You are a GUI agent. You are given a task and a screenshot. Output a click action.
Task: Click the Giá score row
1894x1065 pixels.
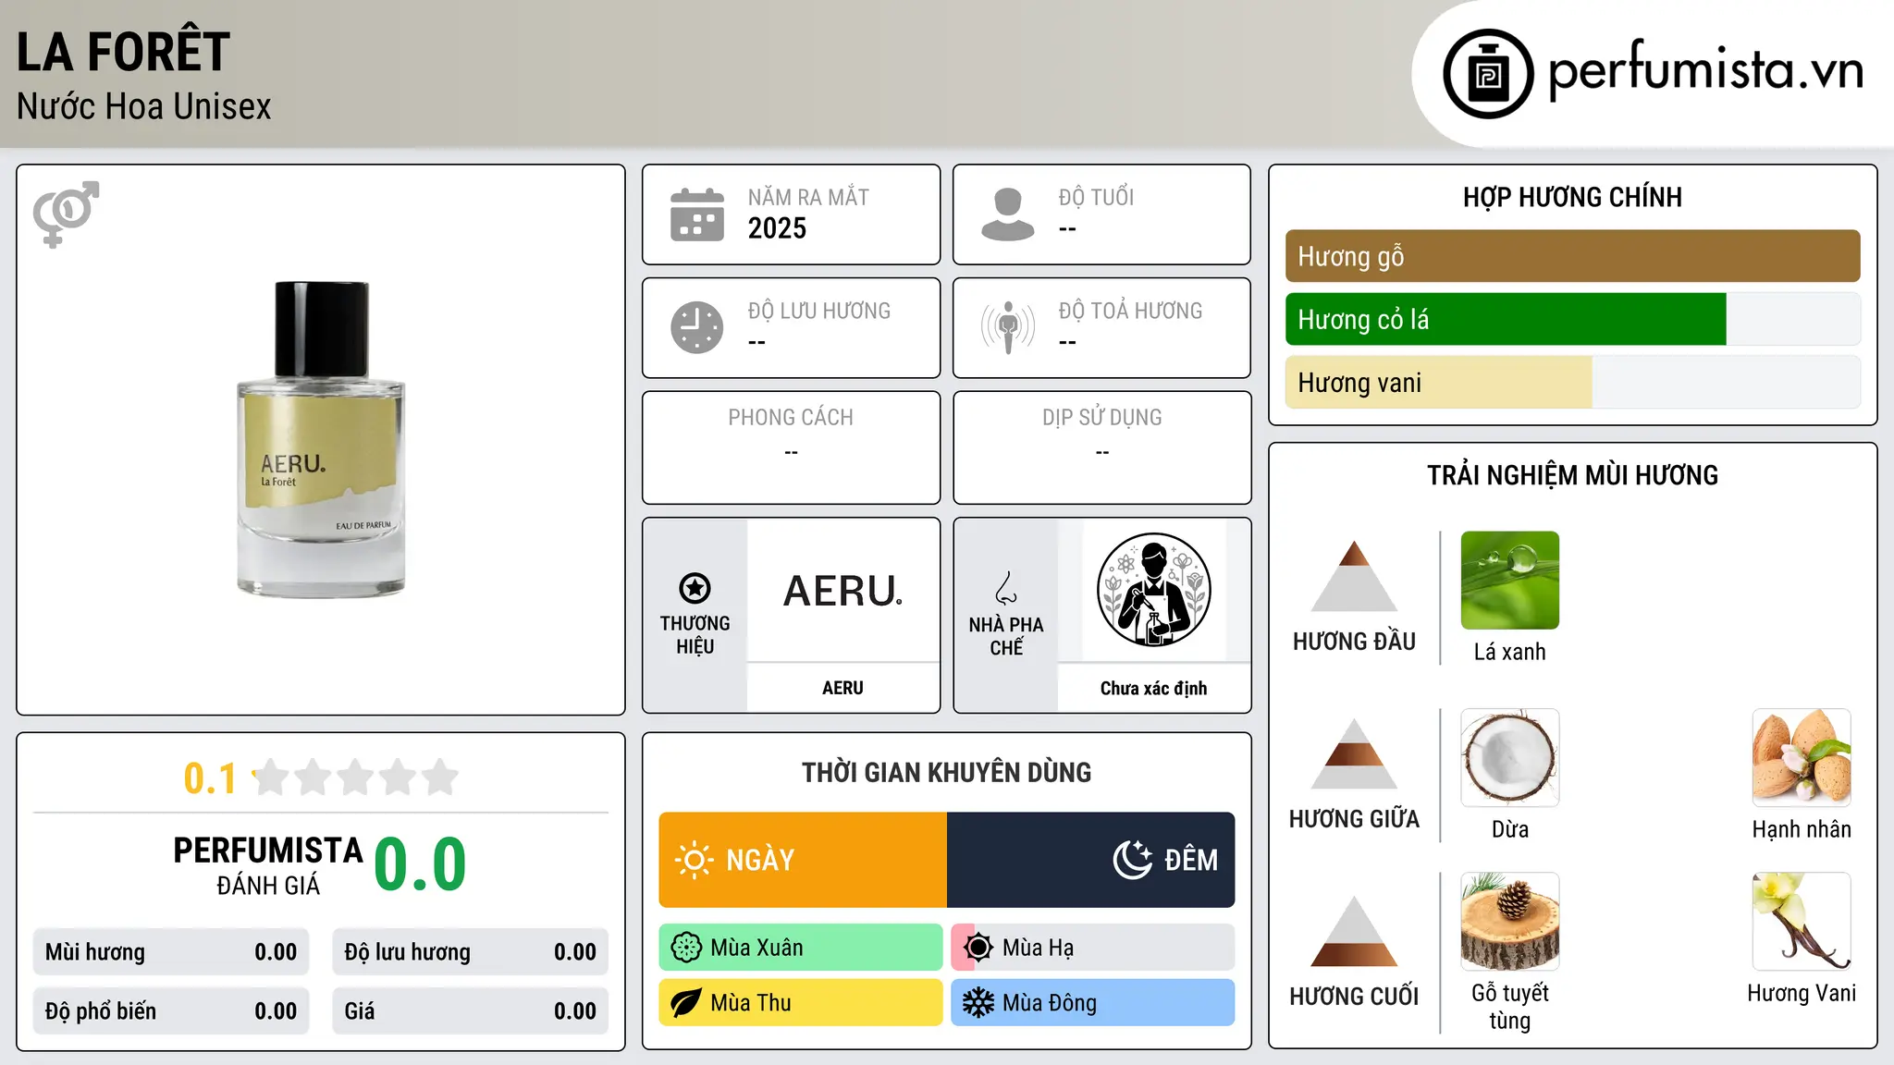point(470,1011)
